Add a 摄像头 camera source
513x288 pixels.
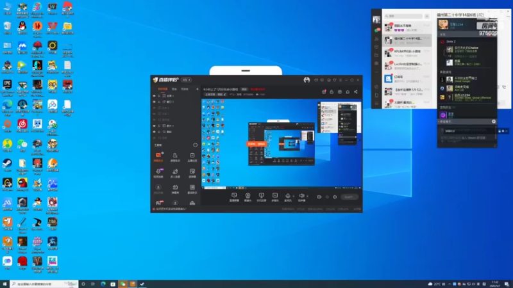[248, 197]
